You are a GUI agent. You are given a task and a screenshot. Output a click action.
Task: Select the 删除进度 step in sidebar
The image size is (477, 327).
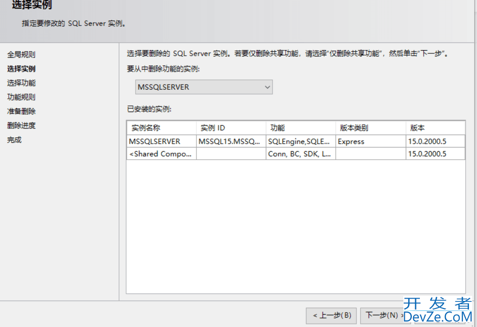point(21,125)
